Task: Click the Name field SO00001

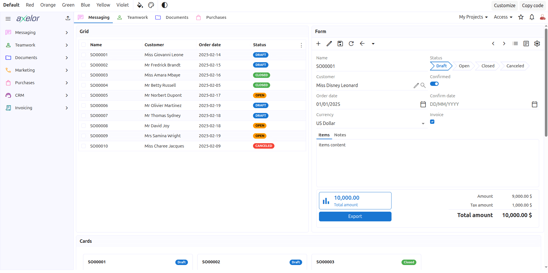Action: (372, 66)
